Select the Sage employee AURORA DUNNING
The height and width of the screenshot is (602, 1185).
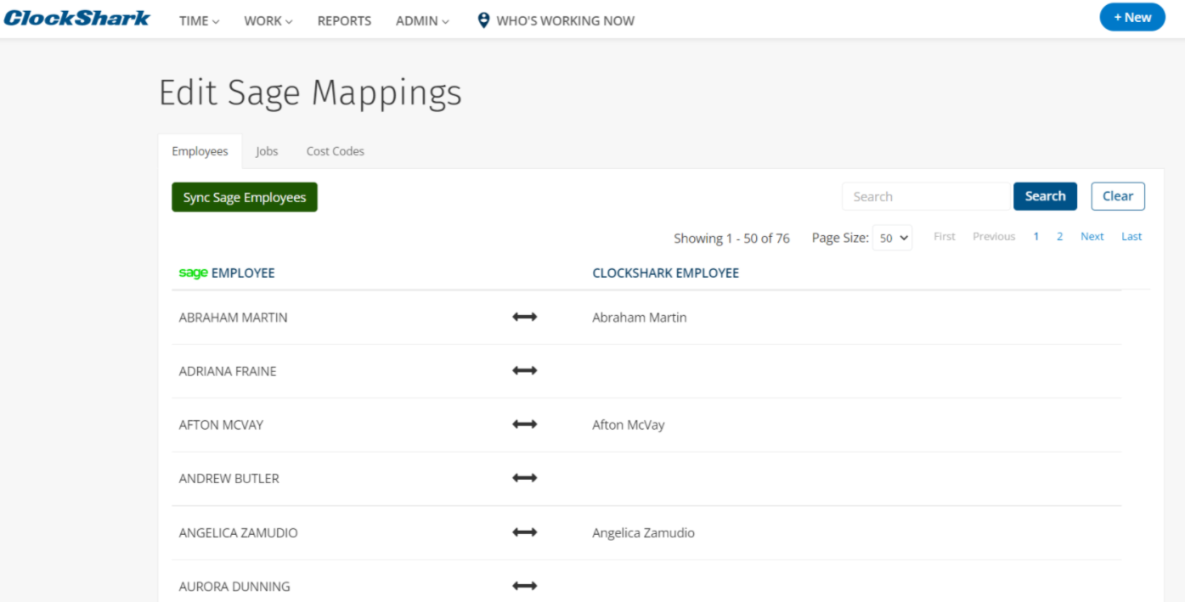pos(234,586)
